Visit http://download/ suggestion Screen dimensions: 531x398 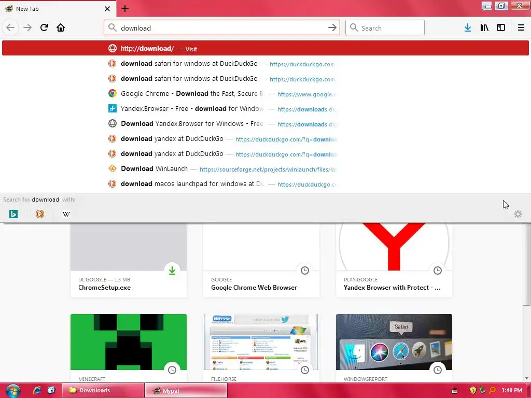[x=265, y=48]
